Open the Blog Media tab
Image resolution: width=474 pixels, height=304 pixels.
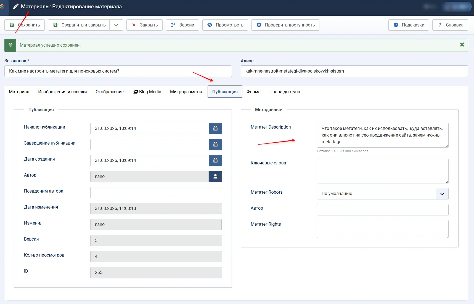point(147,92)
